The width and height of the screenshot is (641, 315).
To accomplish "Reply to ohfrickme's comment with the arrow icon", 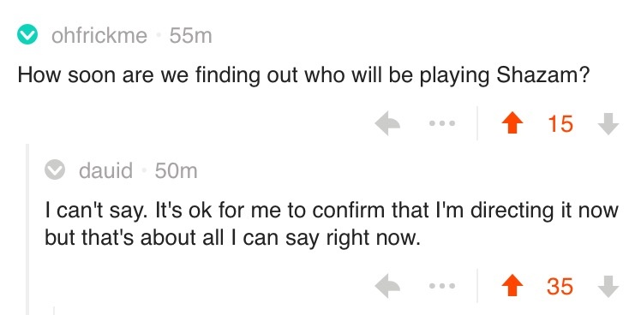I will [387, 123].
